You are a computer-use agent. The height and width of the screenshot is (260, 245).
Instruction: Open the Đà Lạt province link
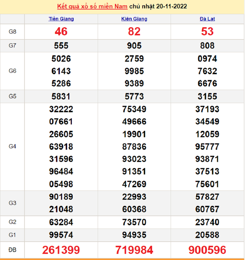(x=207, y=19)
